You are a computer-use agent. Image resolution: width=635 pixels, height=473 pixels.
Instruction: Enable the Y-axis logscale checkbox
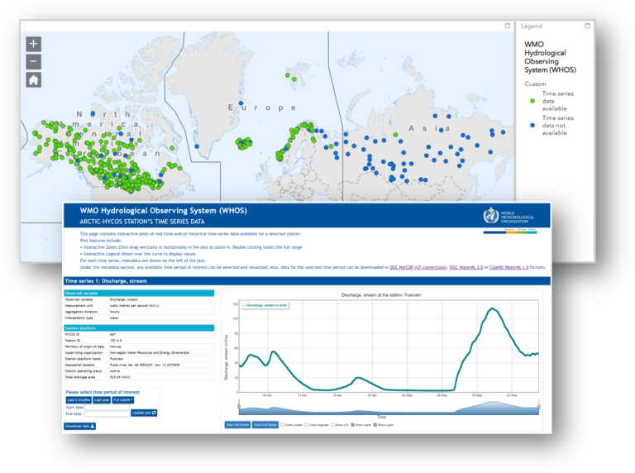click(305, 425)
